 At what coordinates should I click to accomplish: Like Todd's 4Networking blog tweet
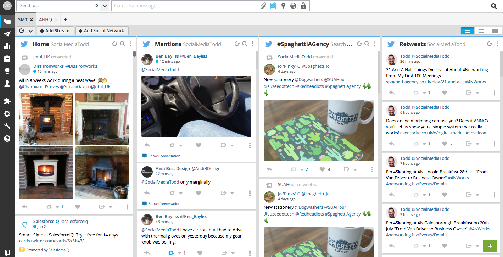pos(444,93)
